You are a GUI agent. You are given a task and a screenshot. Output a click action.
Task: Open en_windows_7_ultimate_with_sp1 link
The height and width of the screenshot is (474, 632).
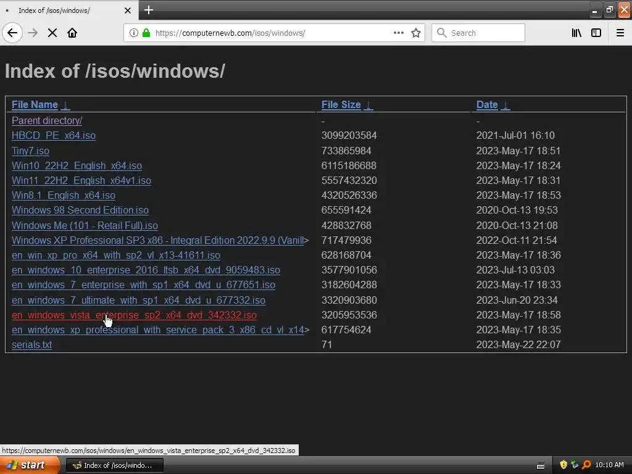click(139, 301)
